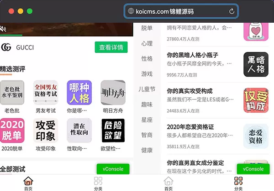Open 2020年恋爱资格证 test title

tap(190, 127)
